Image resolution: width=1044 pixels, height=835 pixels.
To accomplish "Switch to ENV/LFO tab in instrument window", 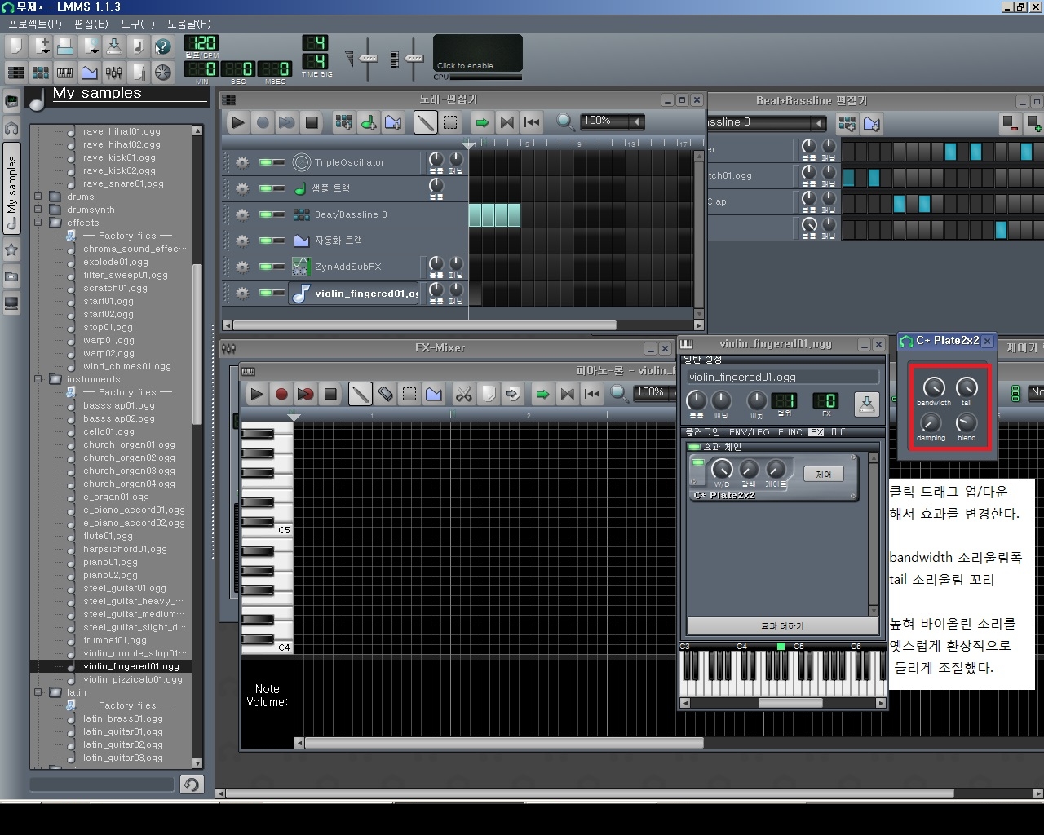I will (749, 432).
